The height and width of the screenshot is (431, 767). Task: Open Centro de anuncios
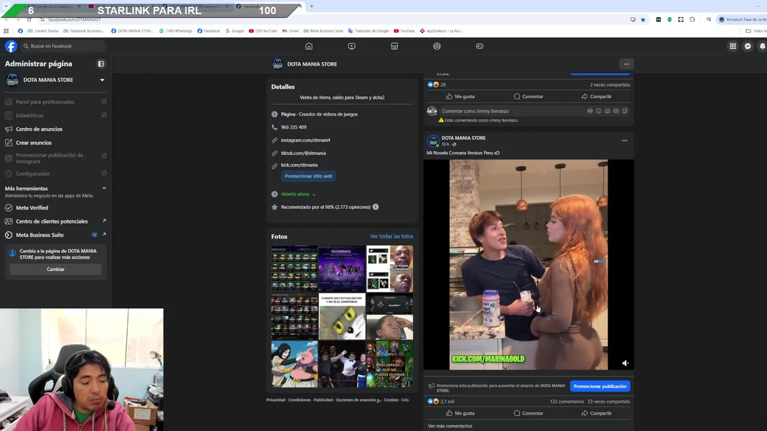[55, 129]
